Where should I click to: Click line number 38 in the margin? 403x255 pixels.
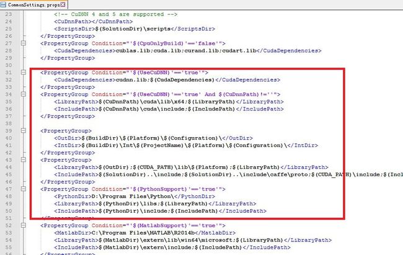pyautogui.click(x=9, y=123)
